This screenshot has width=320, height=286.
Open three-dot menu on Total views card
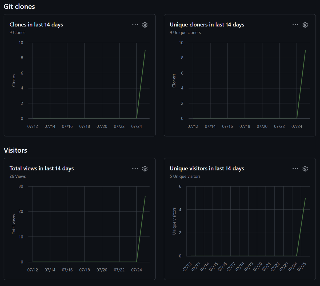(135, 169)
